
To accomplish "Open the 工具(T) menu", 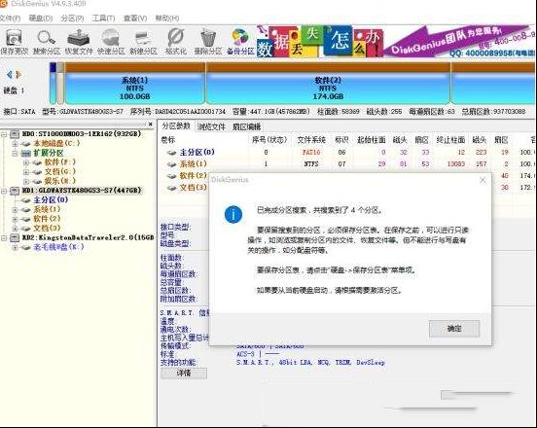I will click(103, 18).
